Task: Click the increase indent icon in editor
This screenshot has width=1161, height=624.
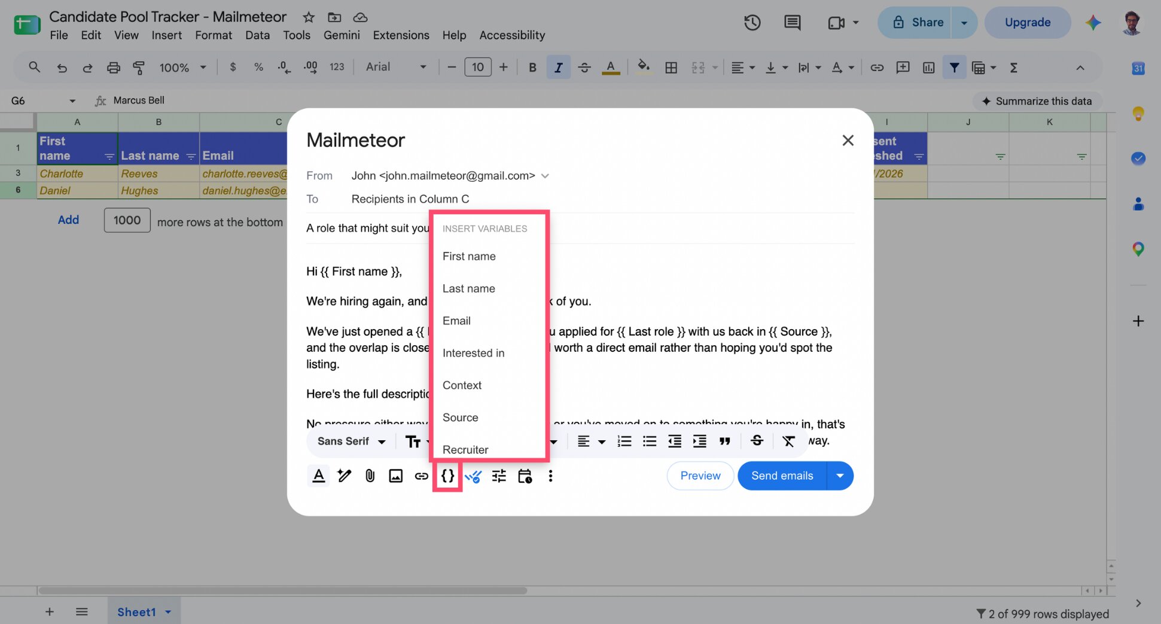Action: [700, 441]
